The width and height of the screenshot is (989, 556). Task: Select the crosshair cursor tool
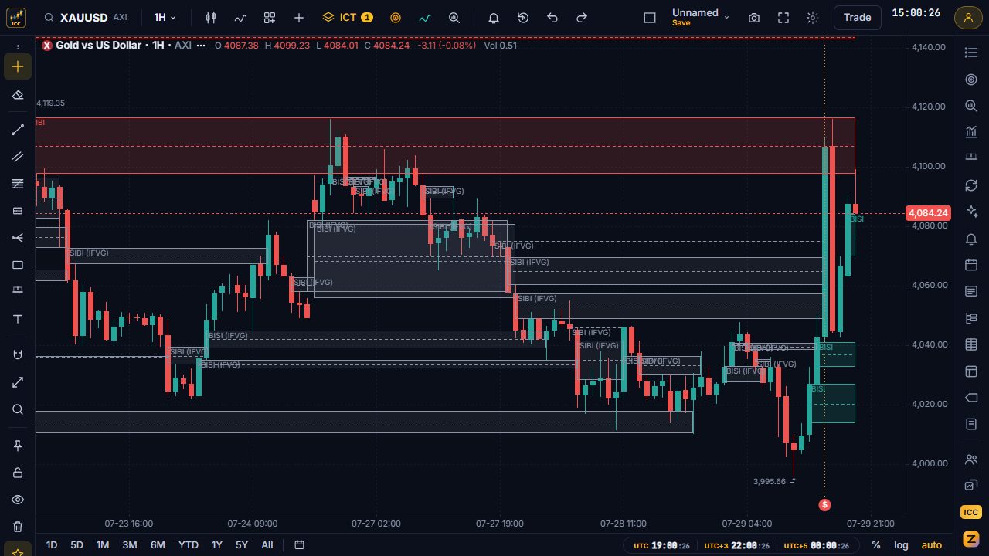click(18, 66)
